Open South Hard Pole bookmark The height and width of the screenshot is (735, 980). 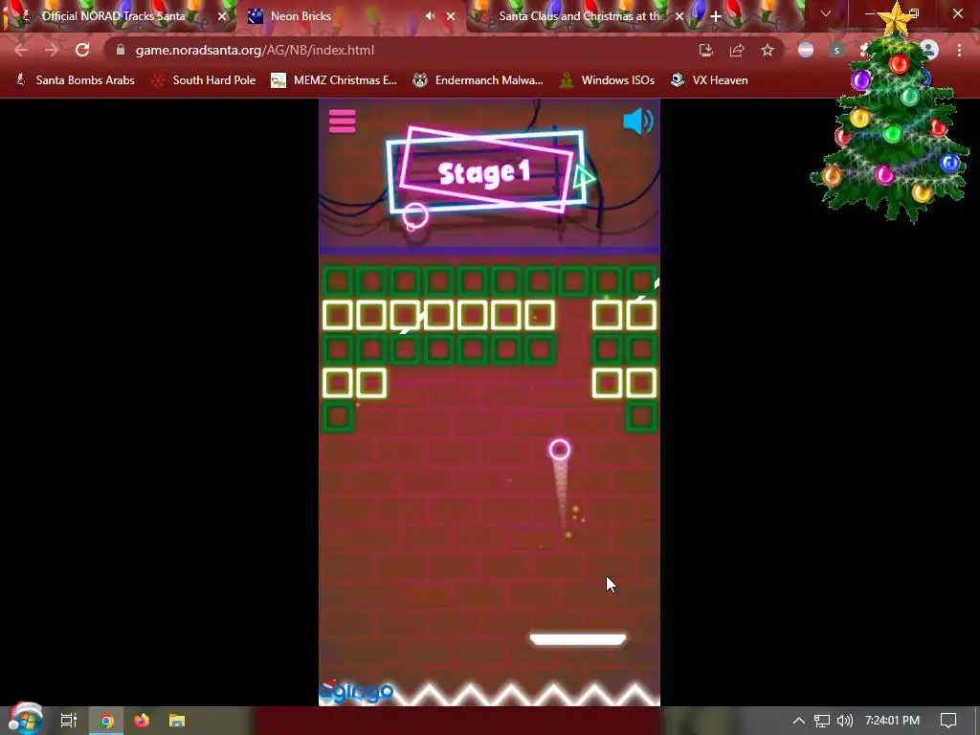203,80
